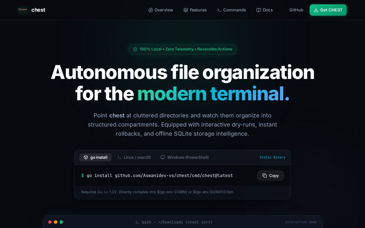
Task: Click the terminal icon on Linux / macOS tab
Action: (x=119, y=157)
